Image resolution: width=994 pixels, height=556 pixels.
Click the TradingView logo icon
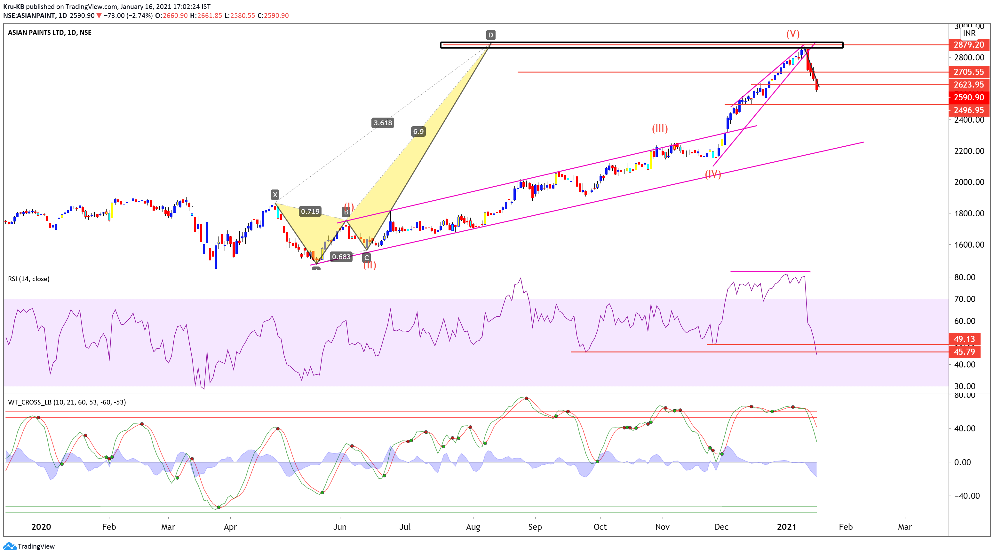[x=10, y=546]
